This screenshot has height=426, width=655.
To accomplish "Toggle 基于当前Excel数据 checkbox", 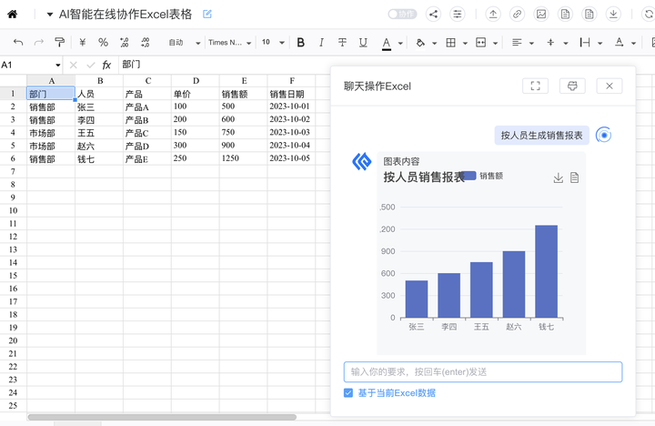I will point(348,393).
